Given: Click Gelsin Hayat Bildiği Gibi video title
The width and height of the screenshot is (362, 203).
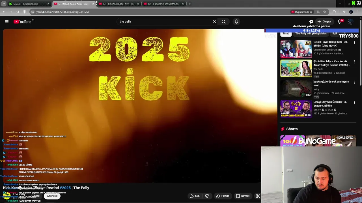Looking at the screenshot, I should [331, 44].
